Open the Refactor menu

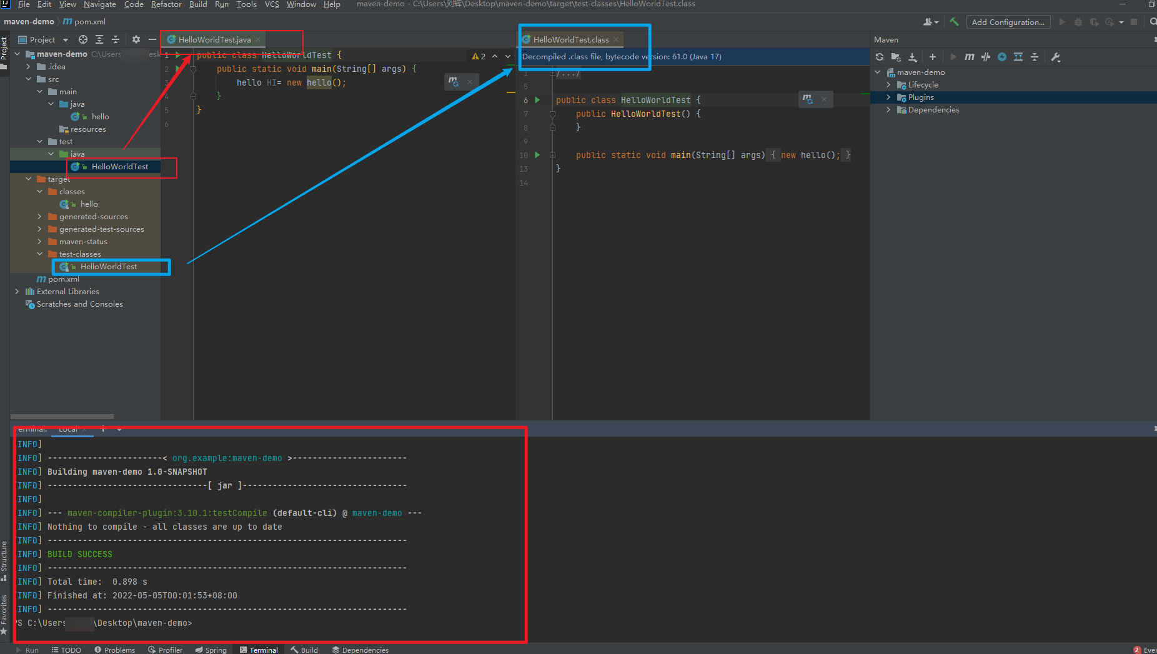[166, 4]
